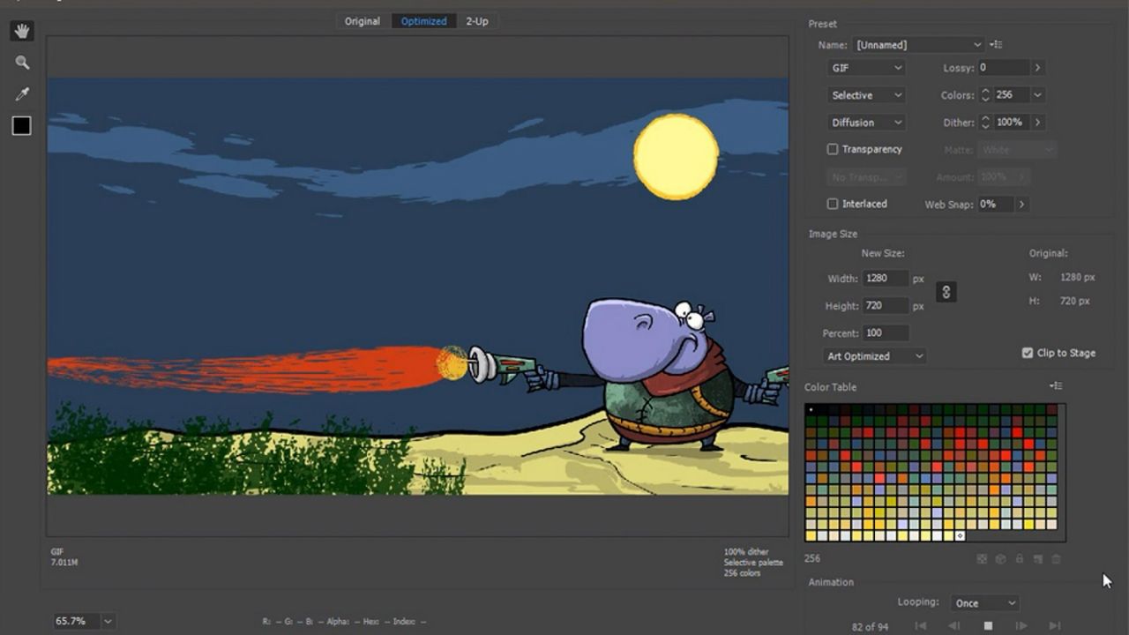Uncheck the Clip to Stage option

click(x=1027, y=352)
